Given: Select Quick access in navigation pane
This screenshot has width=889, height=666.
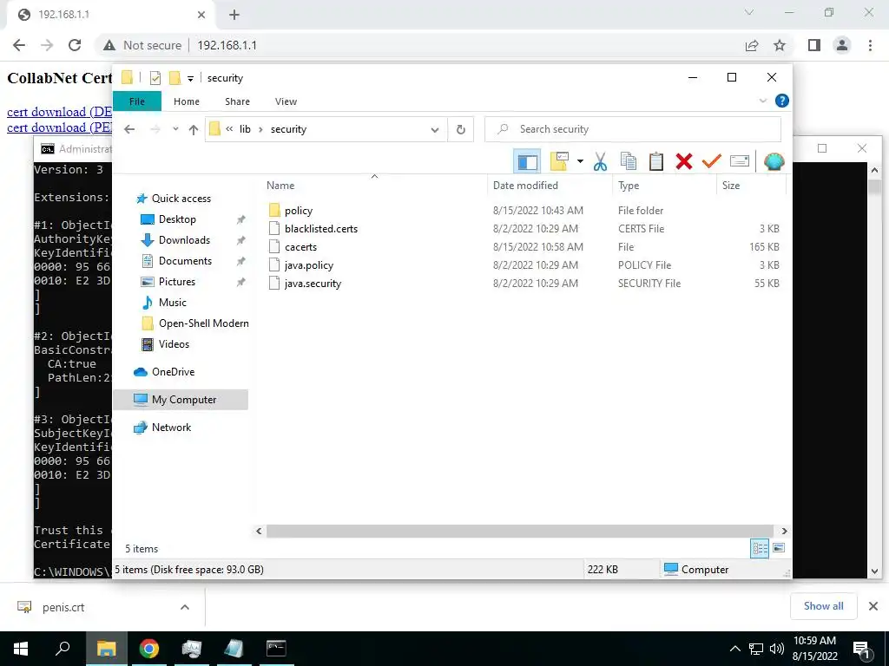Looking at the screenshot, I should pyautogui.click(x=181, y=199).
